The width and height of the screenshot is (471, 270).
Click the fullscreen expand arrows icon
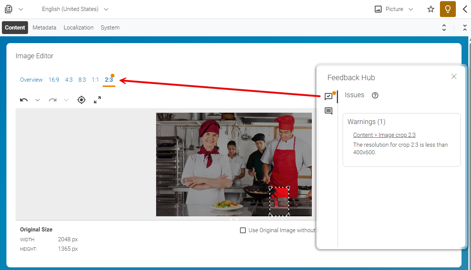point(97,100)
